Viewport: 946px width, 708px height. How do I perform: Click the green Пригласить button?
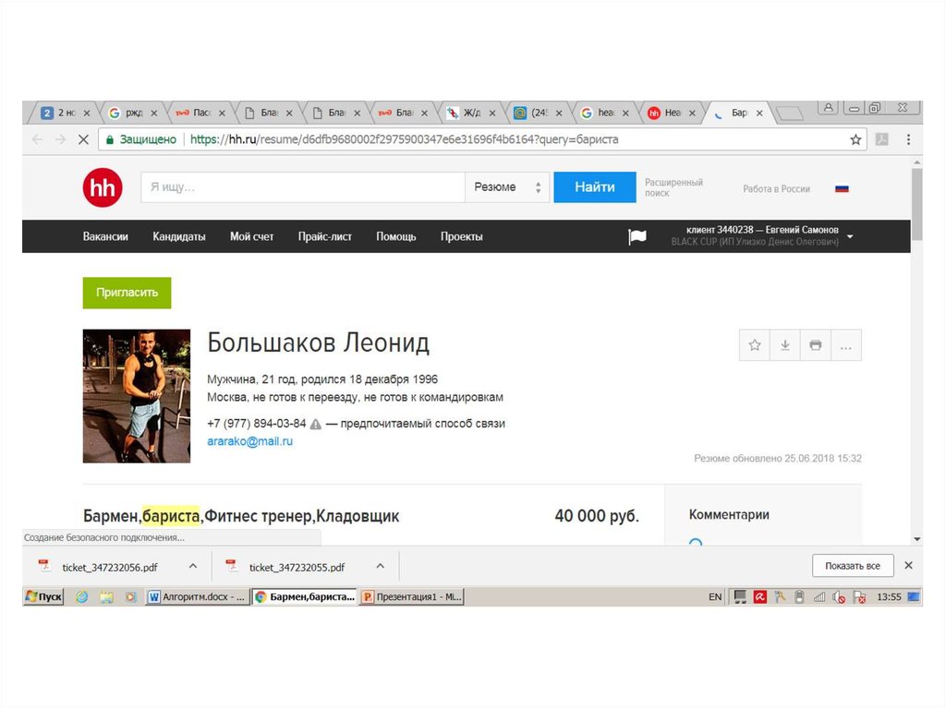(127, 293)
